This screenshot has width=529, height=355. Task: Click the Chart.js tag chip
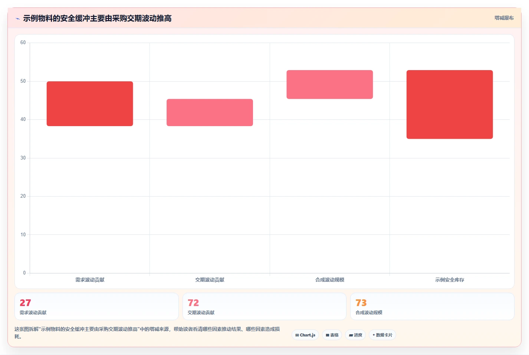(305, 335)
